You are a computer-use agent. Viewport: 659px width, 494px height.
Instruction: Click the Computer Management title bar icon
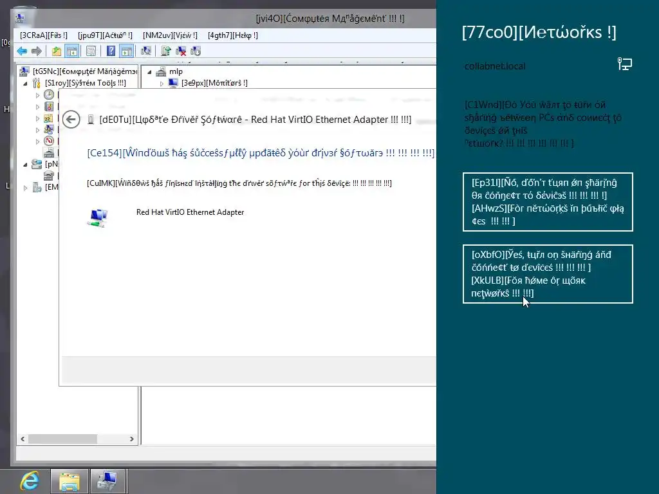click(20, 18)
